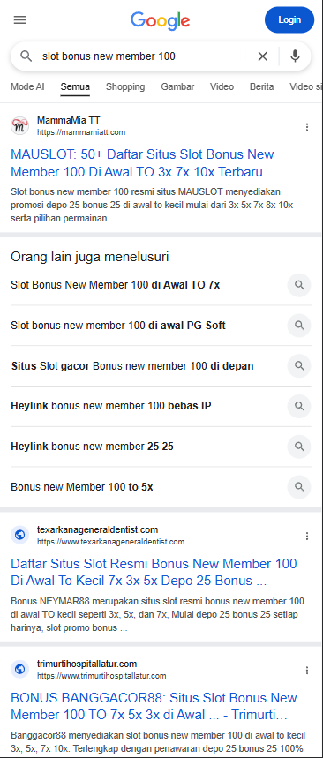Select the Semua tab

(x=75, y=87)
